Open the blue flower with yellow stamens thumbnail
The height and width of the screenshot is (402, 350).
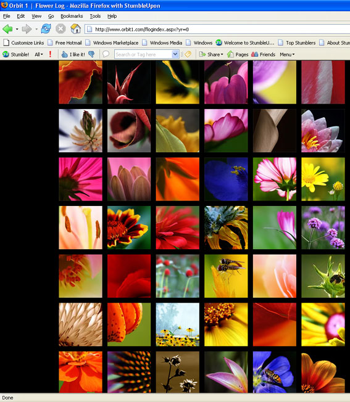point(226,179)
